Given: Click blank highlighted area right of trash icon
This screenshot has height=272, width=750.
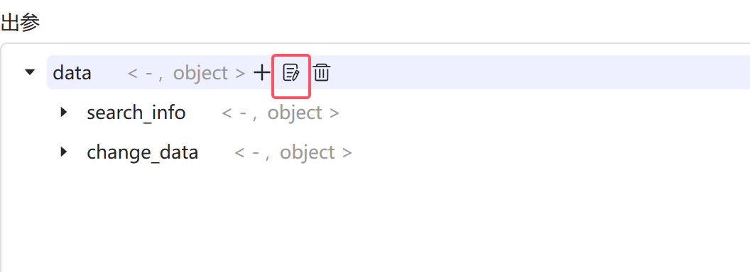Looking at the screenshot, I should point(540,72).
